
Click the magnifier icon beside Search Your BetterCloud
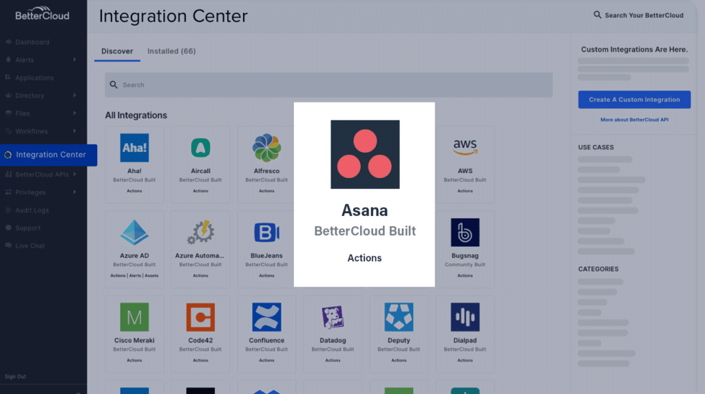click(597, 15)
